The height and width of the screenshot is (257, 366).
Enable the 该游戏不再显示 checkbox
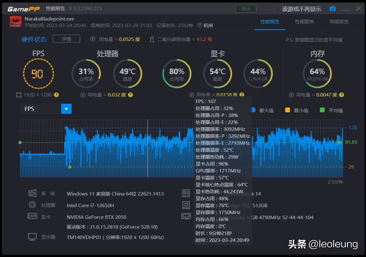pos(277,9)
